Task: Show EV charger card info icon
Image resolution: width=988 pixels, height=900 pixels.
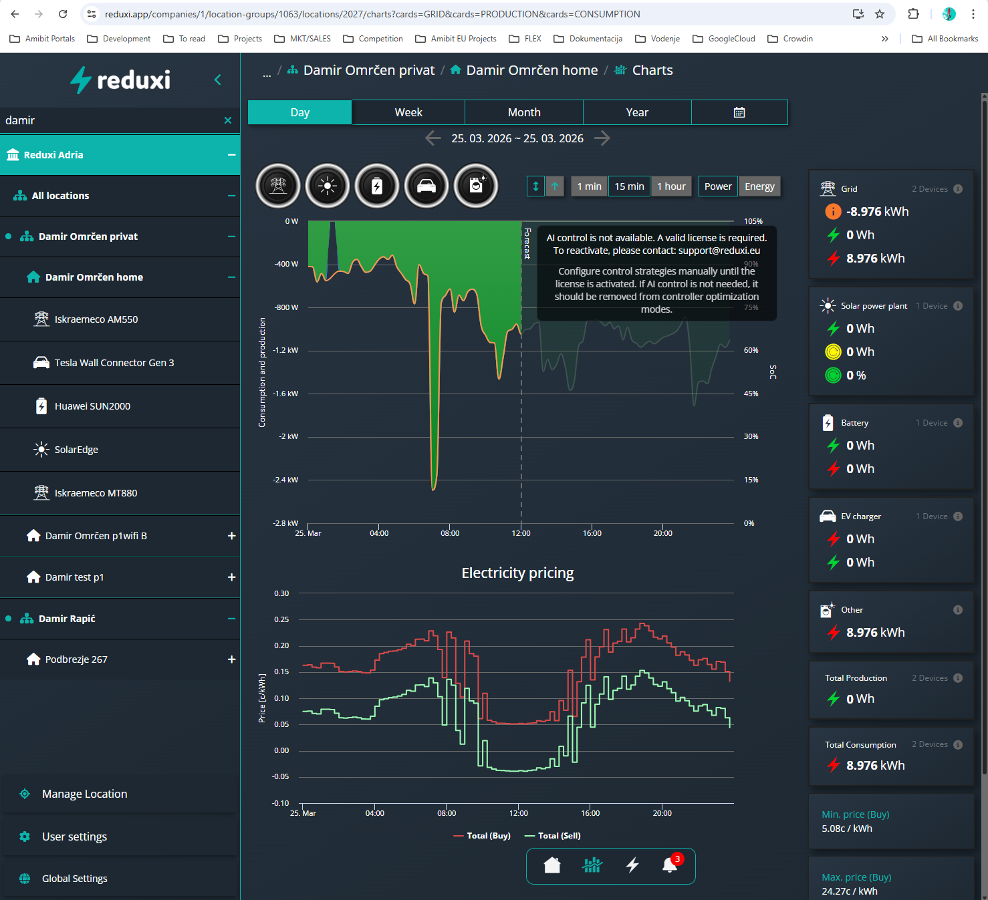Action: [x=958, y=516]
